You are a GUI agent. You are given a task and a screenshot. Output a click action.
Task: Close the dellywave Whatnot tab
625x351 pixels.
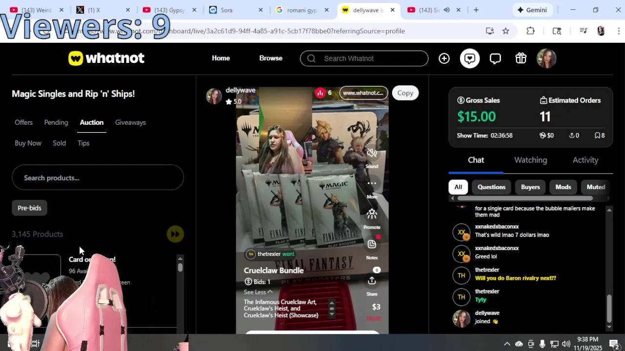[392, 10]
